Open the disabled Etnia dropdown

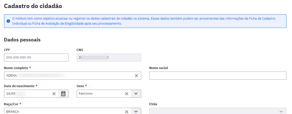pos(218,111)
